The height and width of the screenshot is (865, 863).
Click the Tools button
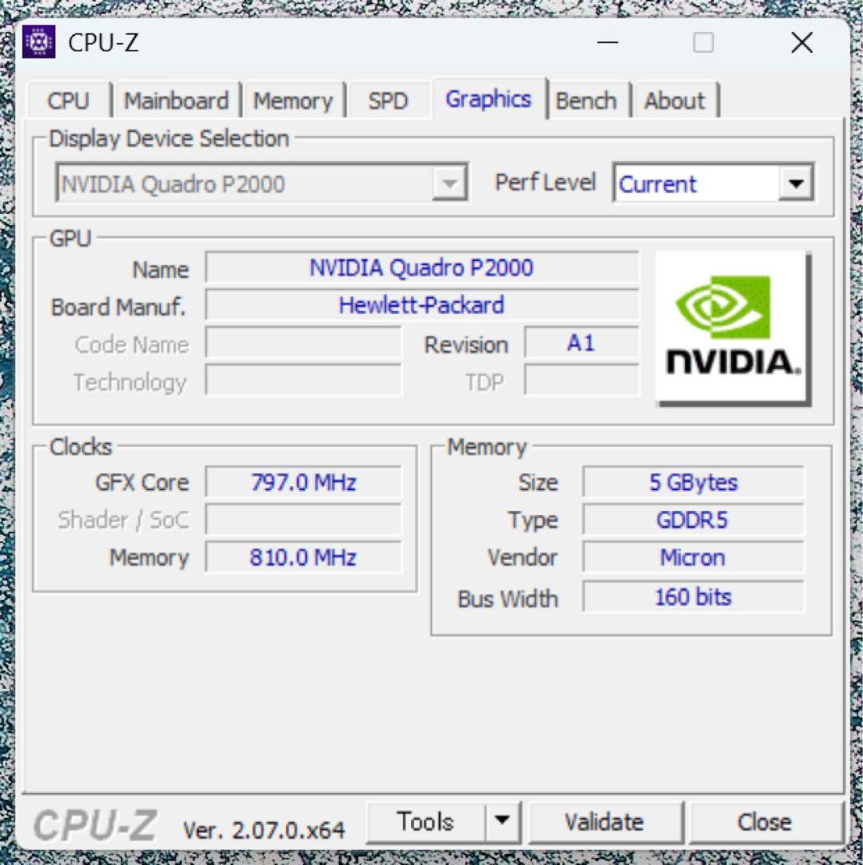(426, 821)
